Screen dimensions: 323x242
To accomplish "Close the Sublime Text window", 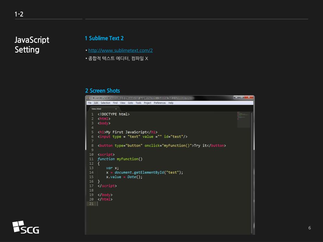I will pyautogui.click(x=249, y=97).
